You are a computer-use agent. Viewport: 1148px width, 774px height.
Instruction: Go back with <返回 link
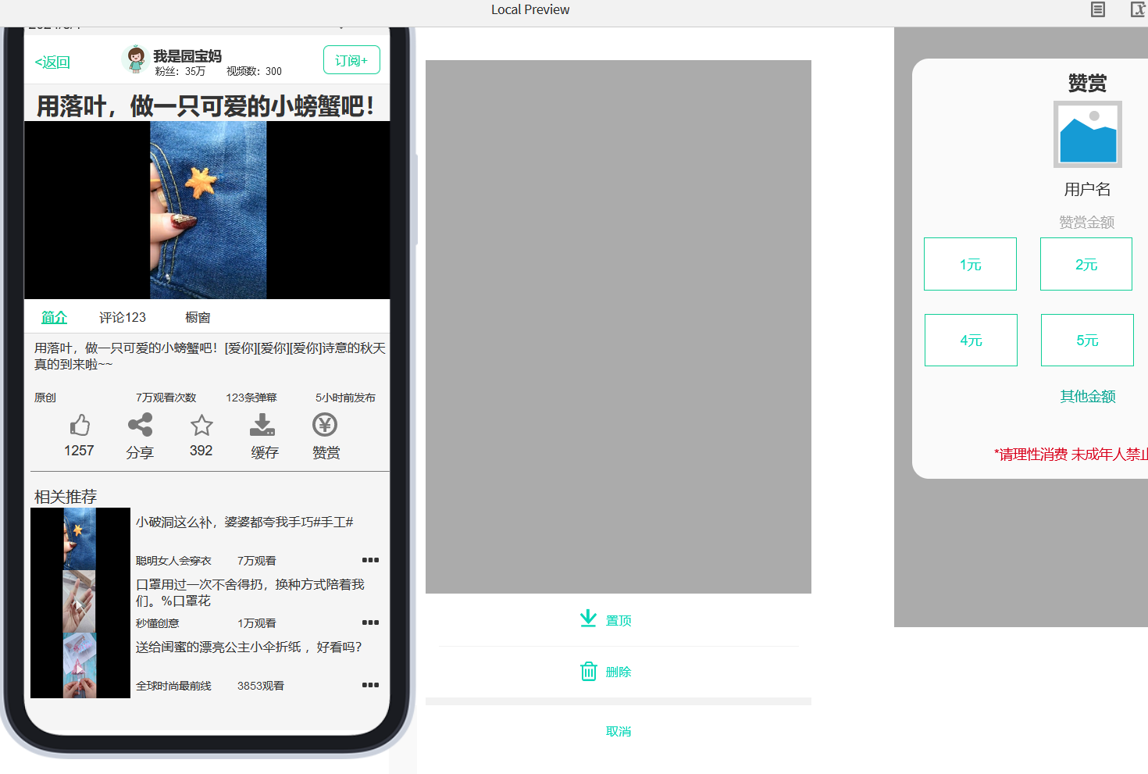pyautogui.click(x=52, y=62)
